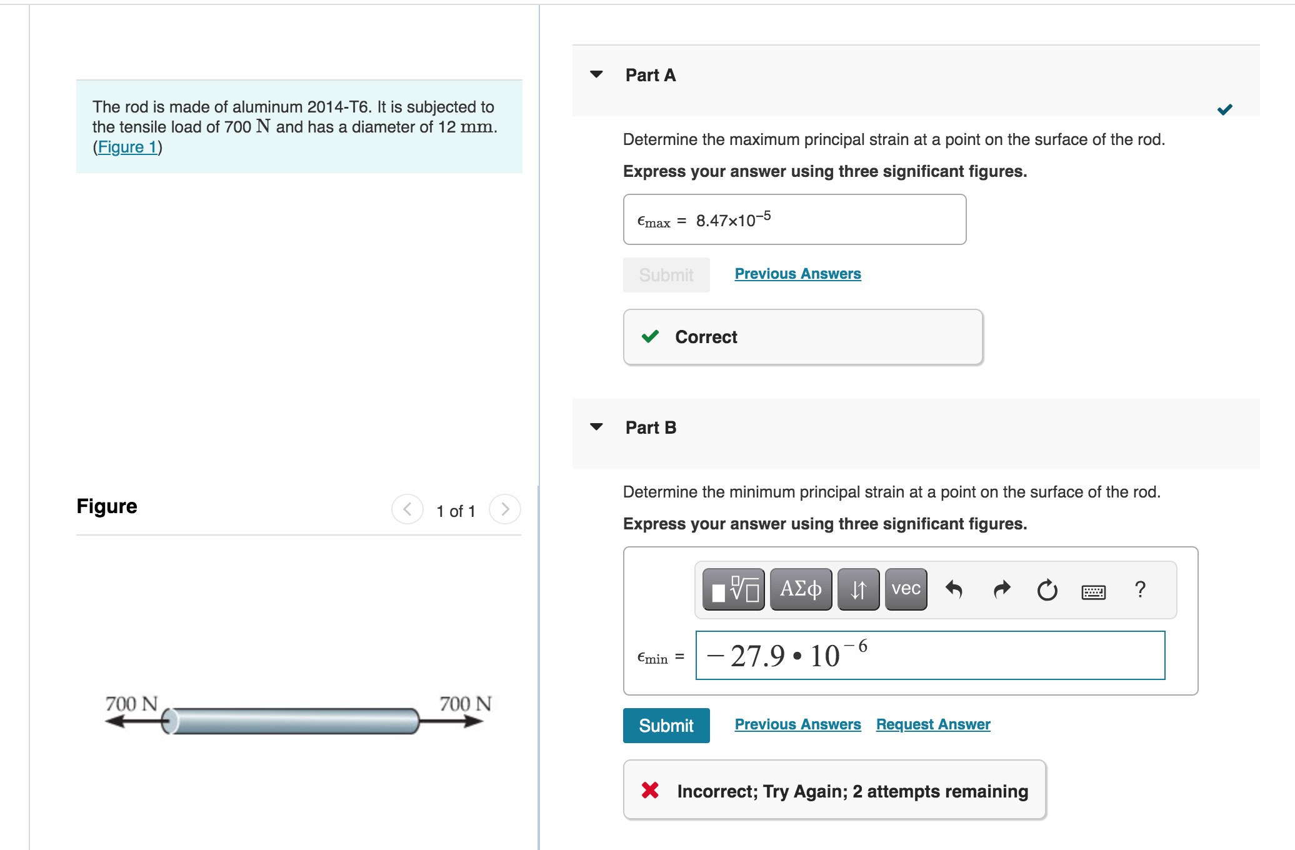Click into the εmin answer input field
This screenshot has width=1295, height=850.
930,656
